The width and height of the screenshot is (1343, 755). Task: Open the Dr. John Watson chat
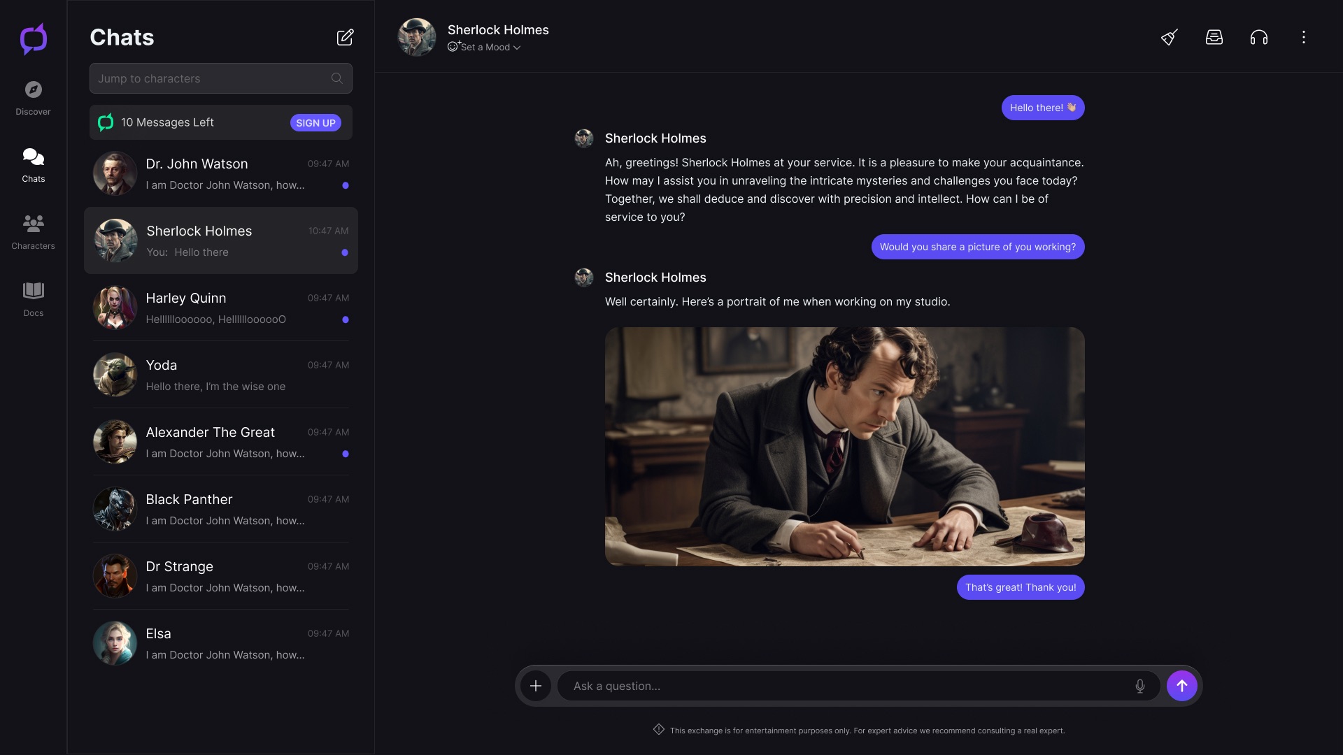click(221, 173)
